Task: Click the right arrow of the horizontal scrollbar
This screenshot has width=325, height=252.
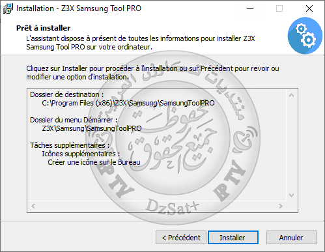Action: (x=281, y=206)
